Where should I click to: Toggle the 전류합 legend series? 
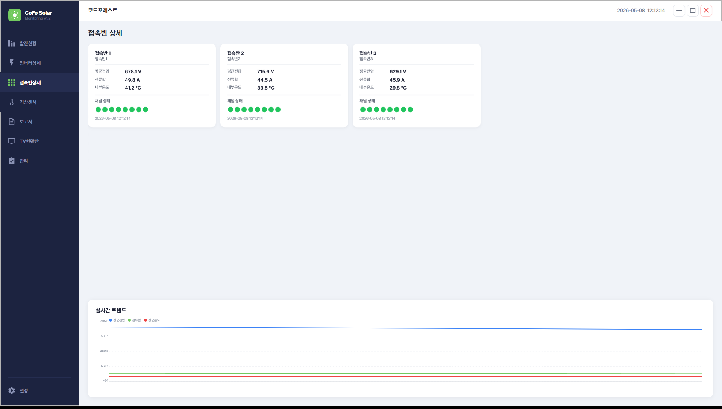pyautogui.click(x=134, y=320)
